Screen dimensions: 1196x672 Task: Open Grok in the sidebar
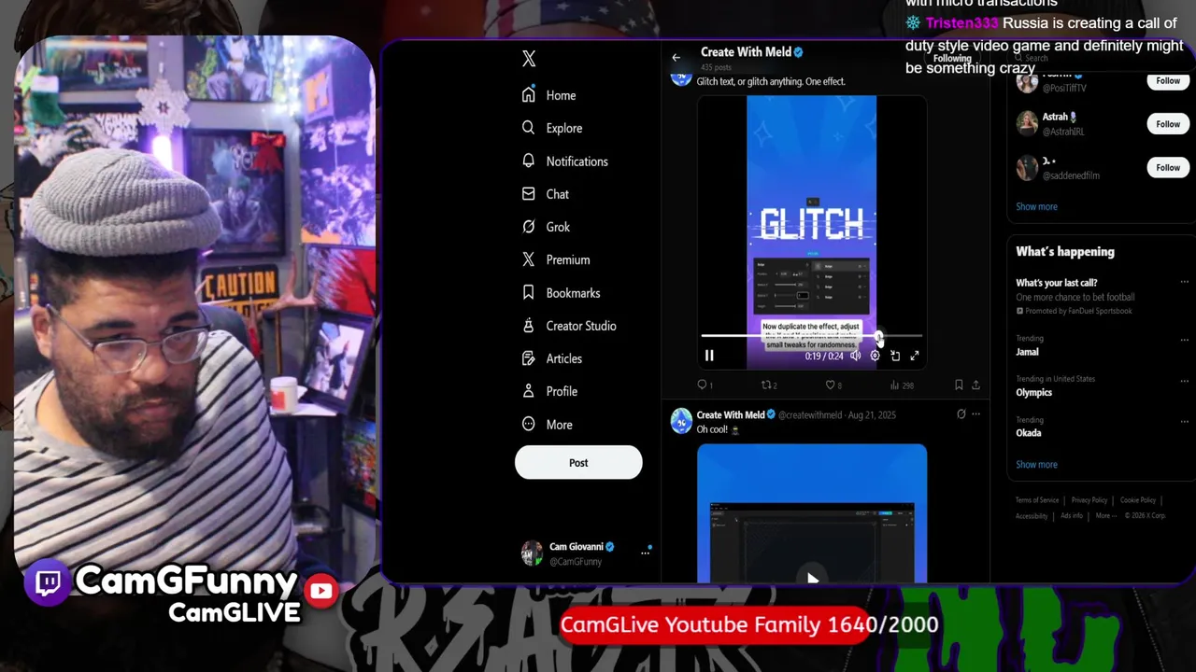[546, 227]
